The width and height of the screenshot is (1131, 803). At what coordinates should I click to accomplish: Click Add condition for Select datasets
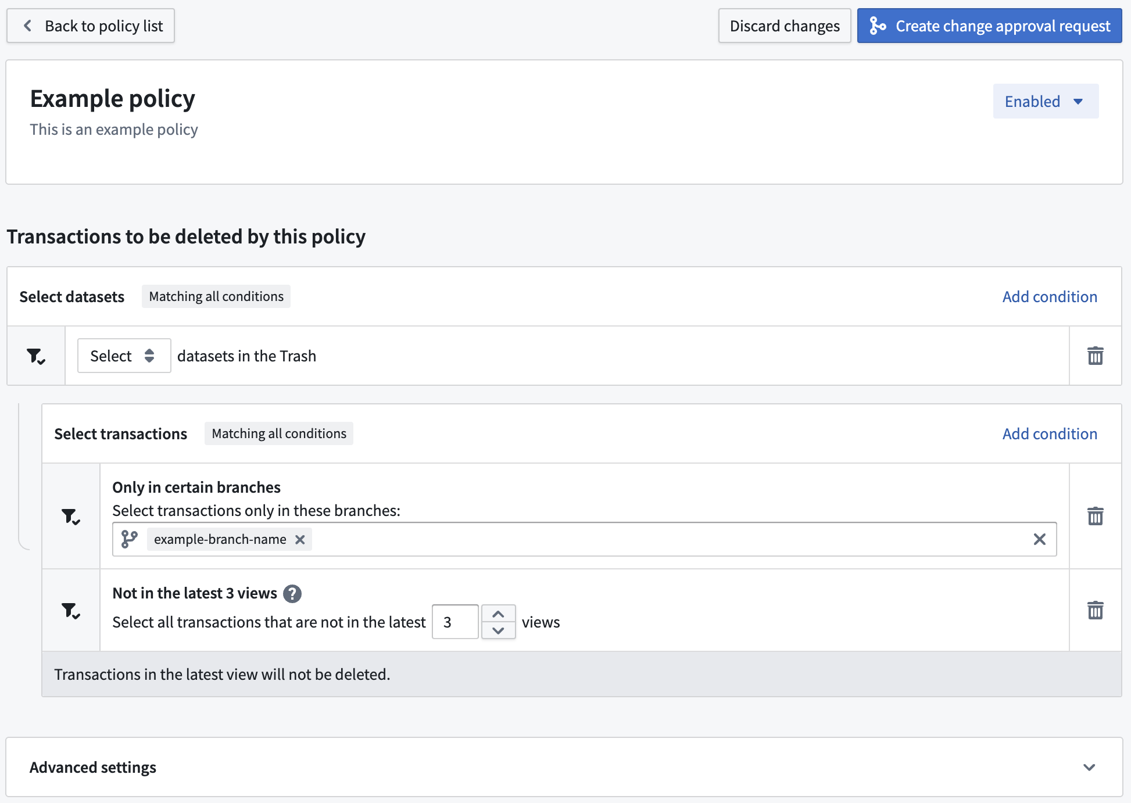(x=1050, y=296)
